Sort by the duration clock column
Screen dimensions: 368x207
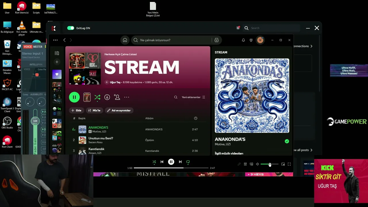pyautogui.click(x=195, y=118)
